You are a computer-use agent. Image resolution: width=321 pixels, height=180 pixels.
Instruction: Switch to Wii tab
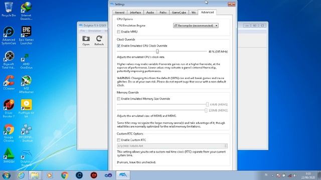coord(193,12)
